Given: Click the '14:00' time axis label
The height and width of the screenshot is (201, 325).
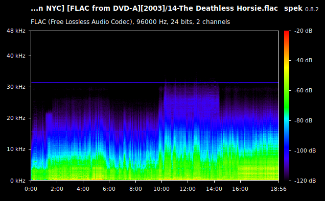Looking at the screenshot, I should click(x=214, y=189).
